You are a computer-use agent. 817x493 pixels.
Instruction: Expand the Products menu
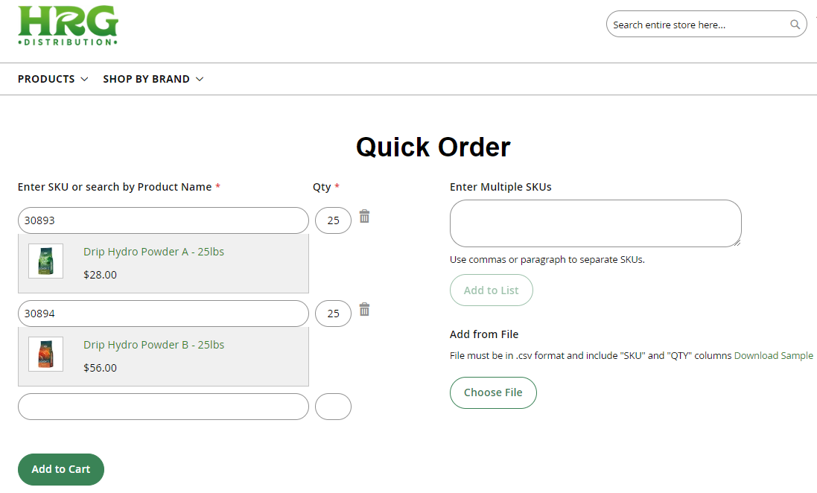(x=53, y=79)
